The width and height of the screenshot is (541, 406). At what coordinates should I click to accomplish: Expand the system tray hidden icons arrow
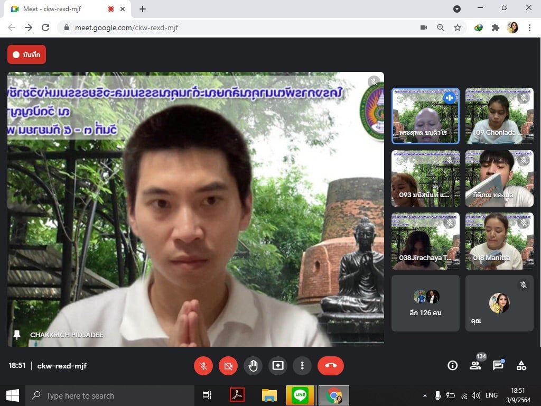[x=425, y=395]
